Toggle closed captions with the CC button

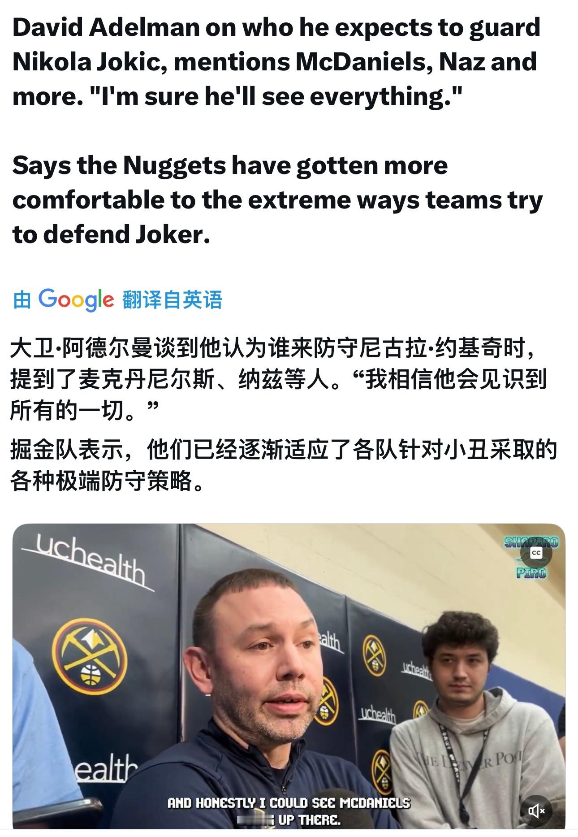536,553
